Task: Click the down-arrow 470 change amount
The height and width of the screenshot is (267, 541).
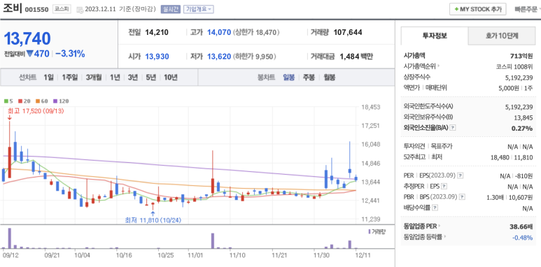Action: [x=38, y=54]
